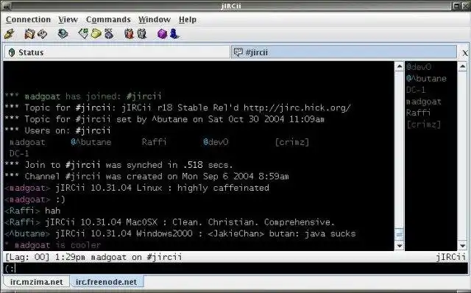The width and height of the screenshot is (471, 293).
Task: Click @dev0 in the chat users listing
Action: [216, 142]
